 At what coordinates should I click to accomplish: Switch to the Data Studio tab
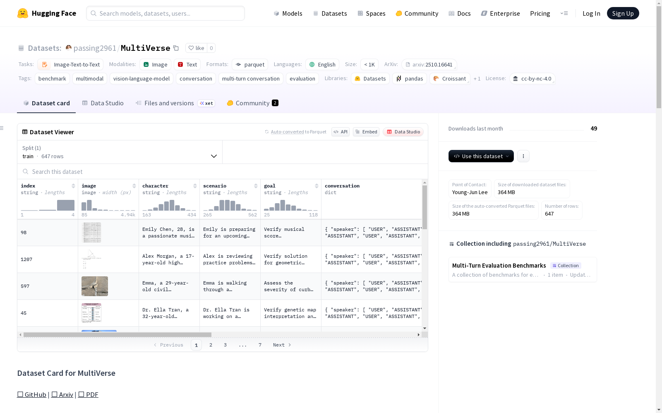(103, 103)
